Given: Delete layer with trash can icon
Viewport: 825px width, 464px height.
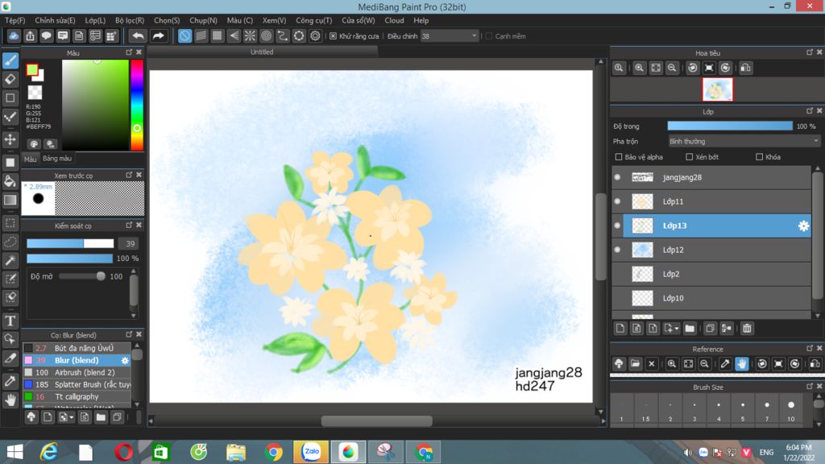Looking at the screenshot, I should [x=747, y=329].
